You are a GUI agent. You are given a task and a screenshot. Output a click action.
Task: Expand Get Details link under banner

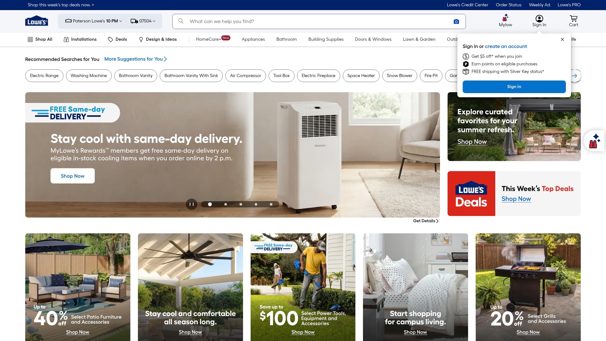tap(426, 221)
